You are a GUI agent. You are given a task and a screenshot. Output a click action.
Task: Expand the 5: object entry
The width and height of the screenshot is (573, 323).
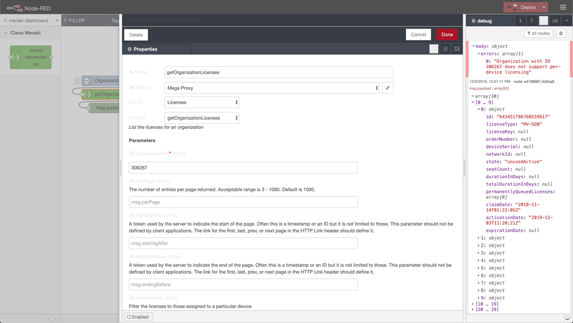tap(479, 268)
